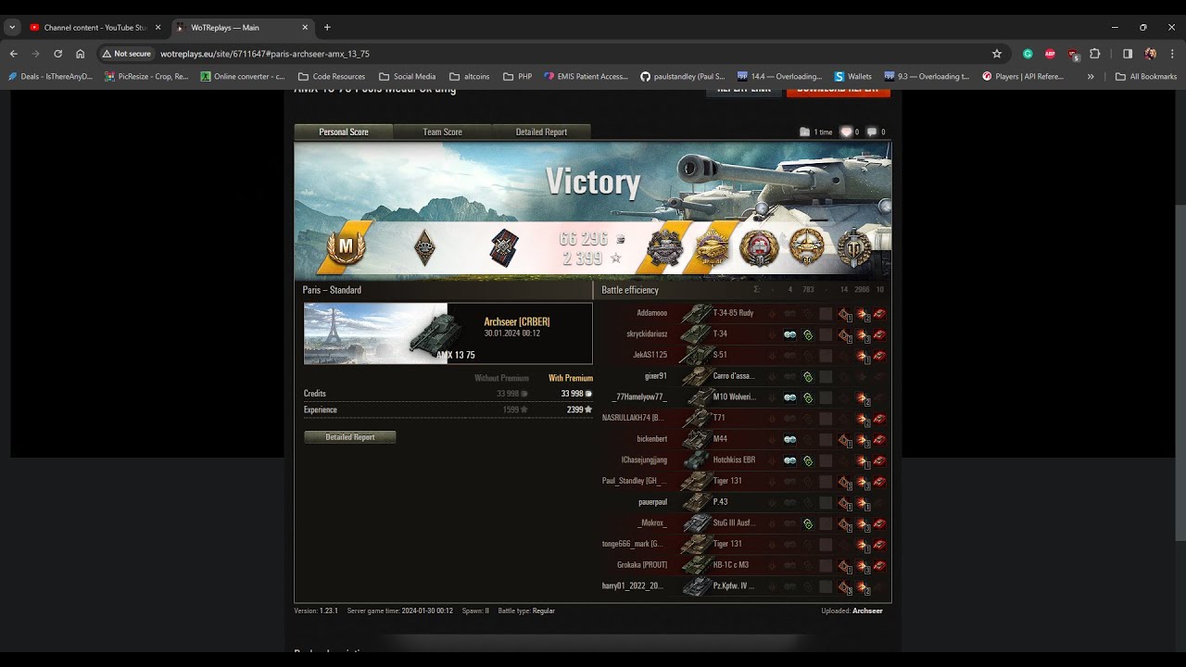Click the player name tonge666_mark
This screenshot has height=667, width=1186.
tap(632, 544)
